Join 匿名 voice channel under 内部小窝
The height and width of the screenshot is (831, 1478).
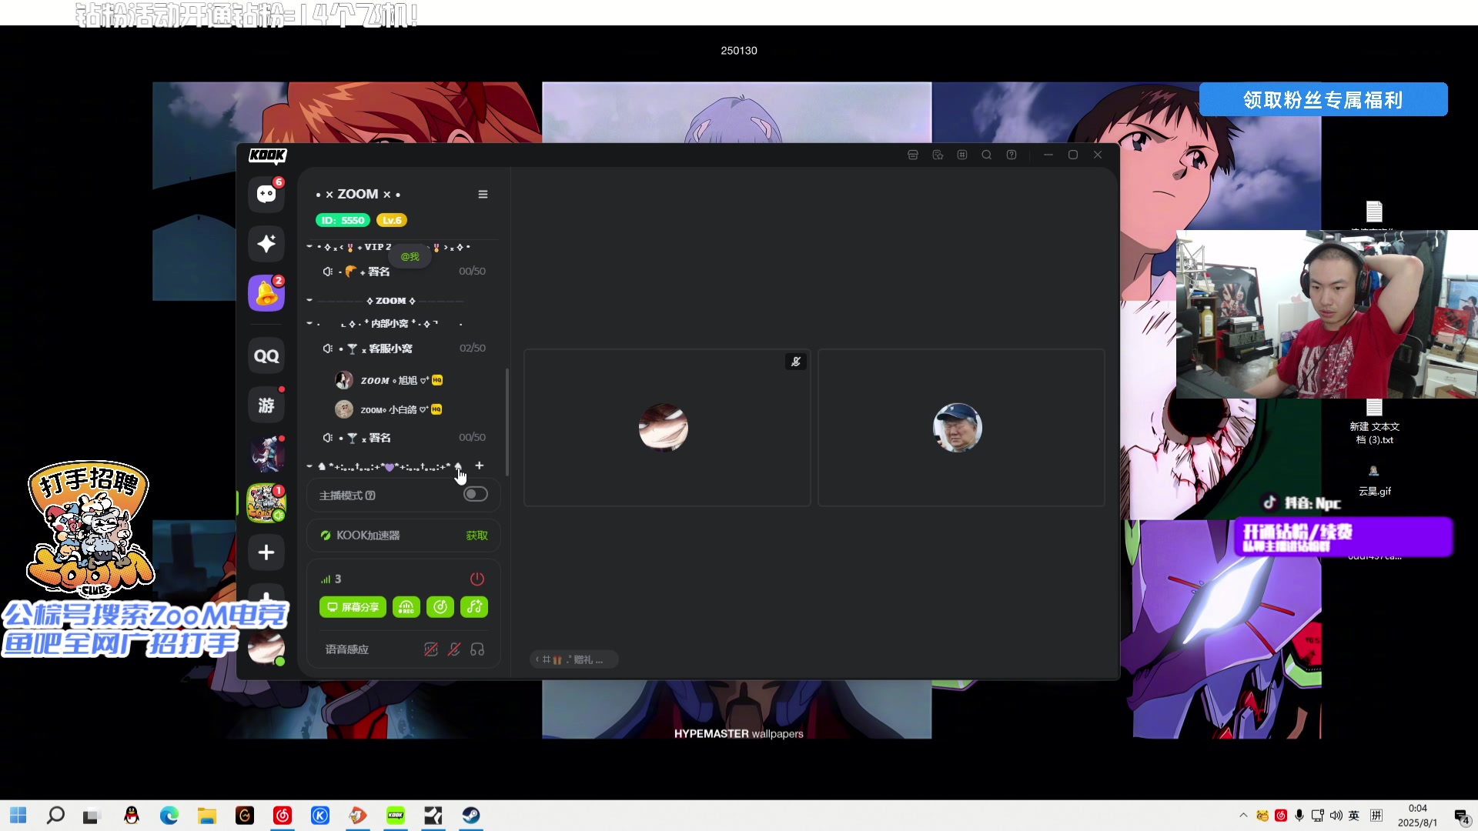pos(404,438)
